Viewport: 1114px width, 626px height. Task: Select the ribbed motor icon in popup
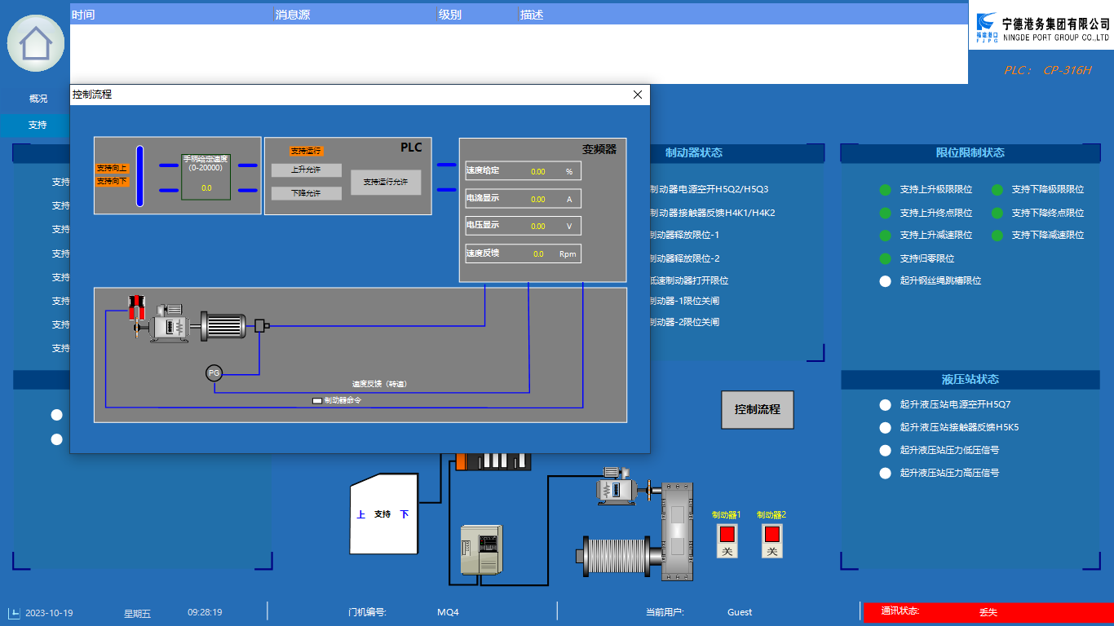(x=223, y=325)
